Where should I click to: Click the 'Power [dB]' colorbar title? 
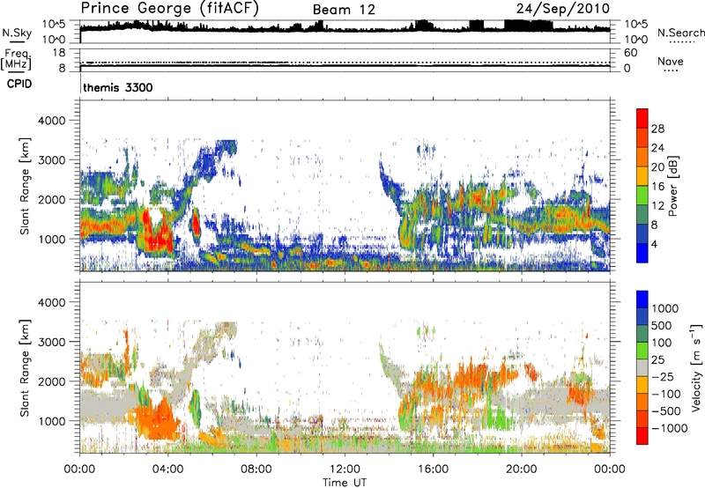point(673,186)
